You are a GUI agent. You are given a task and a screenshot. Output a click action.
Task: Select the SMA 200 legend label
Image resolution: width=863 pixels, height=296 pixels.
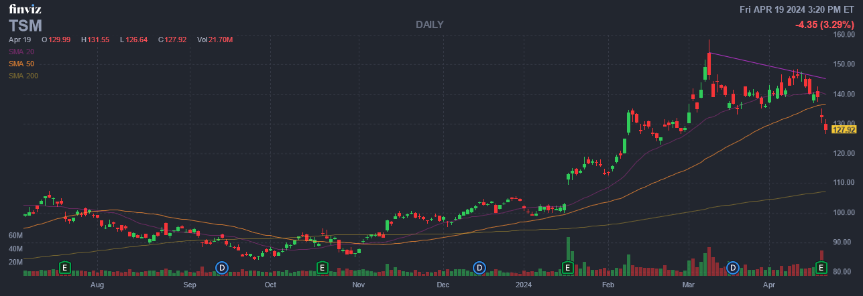click(x=24, y=76)
